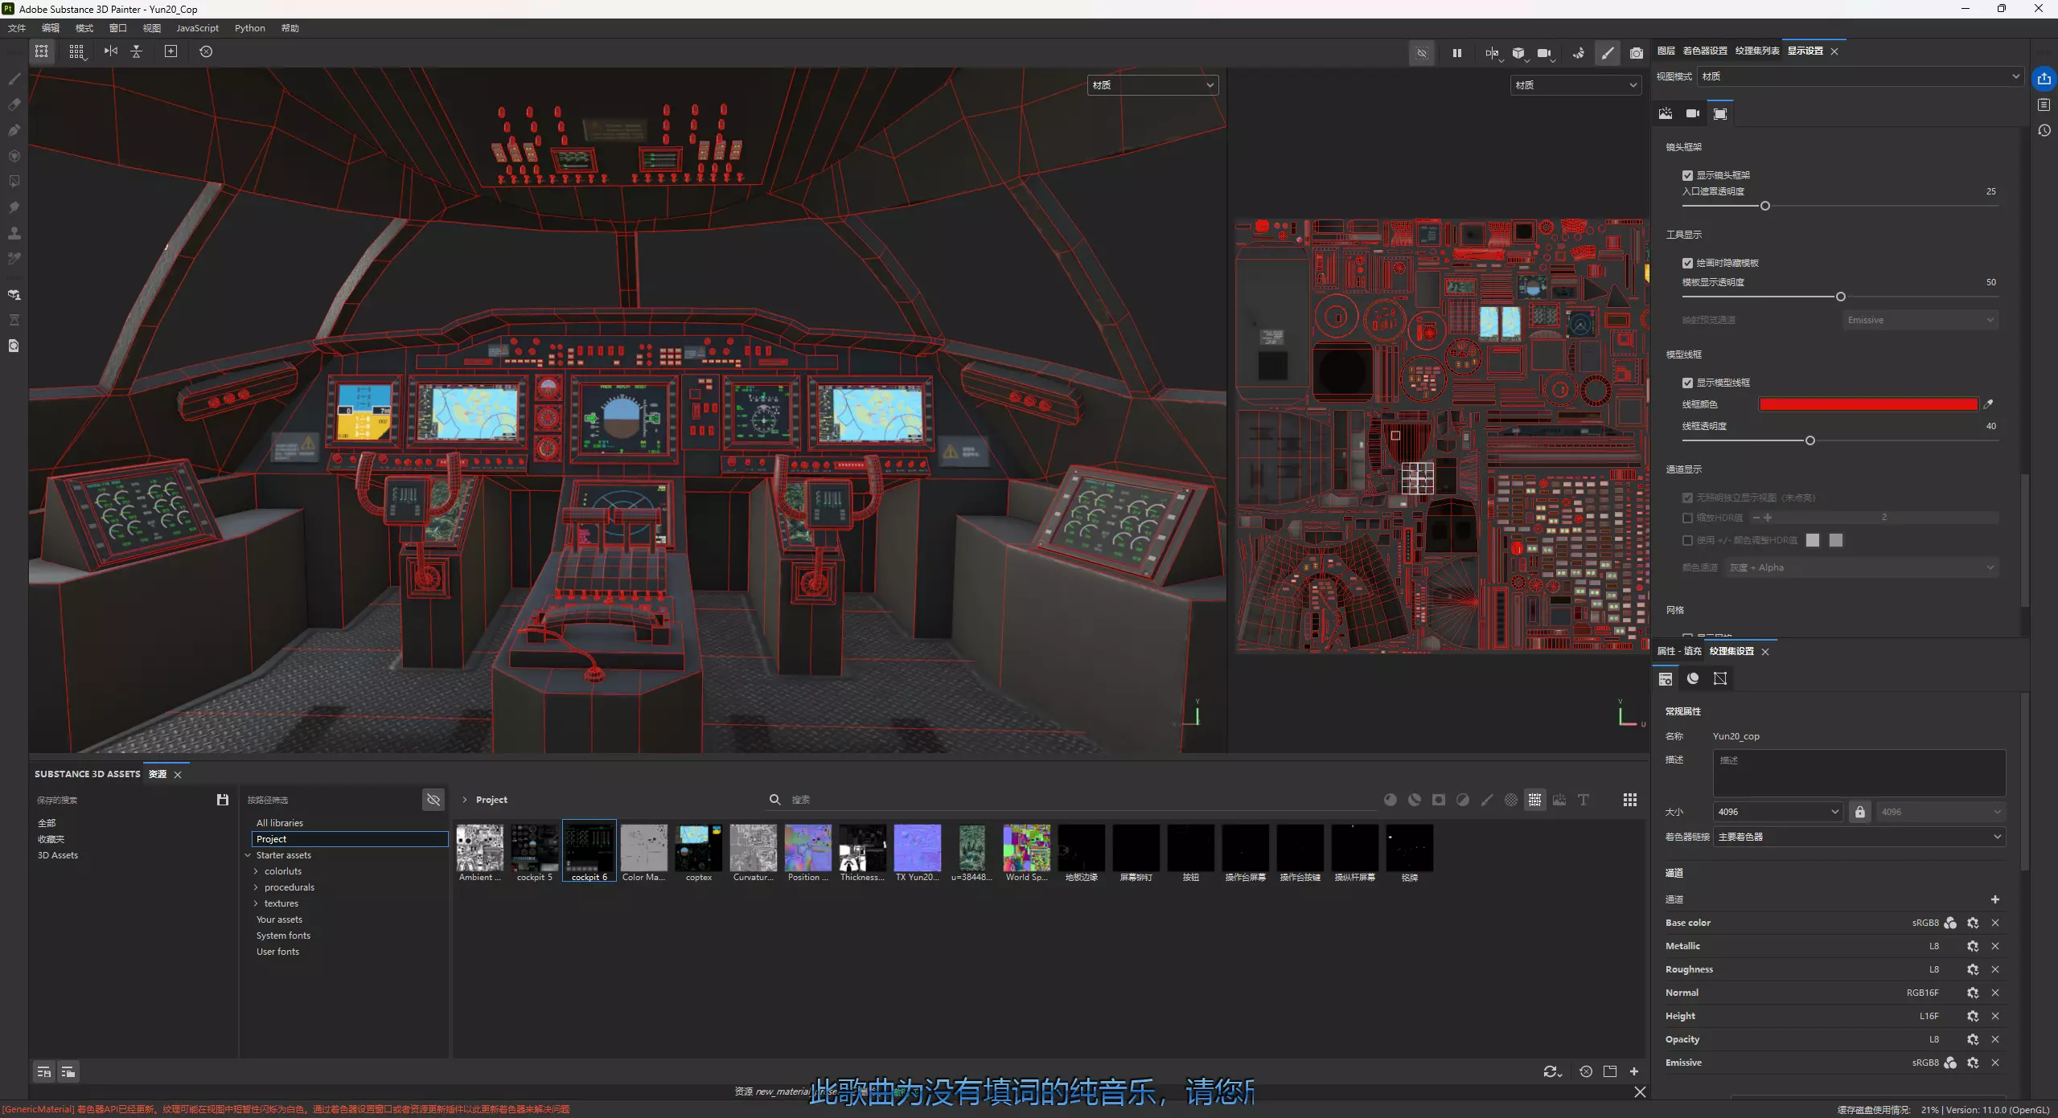Uncheck the 显示模型线框 checkbox
The image size is (2058, 1118).
(x=1687, y=383)
